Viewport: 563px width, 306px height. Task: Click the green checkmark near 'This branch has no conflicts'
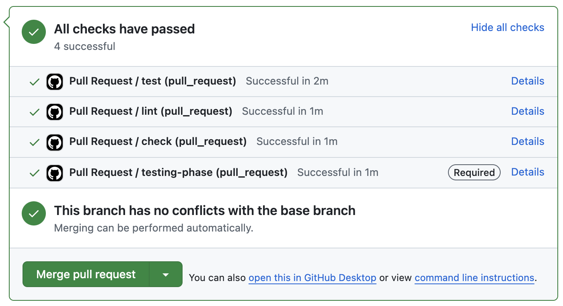(x=34, y=213)
